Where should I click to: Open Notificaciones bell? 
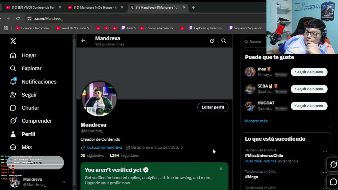point(33,82)
